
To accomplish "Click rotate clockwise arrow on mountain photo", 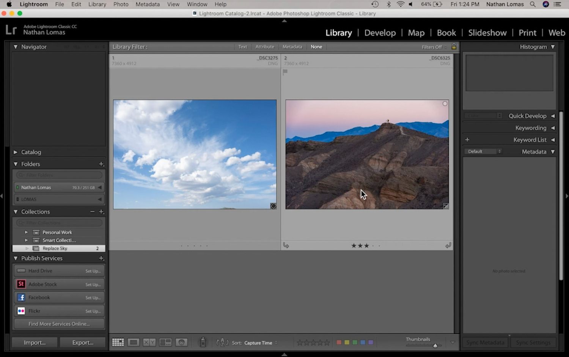I will (x=448, y=245).
